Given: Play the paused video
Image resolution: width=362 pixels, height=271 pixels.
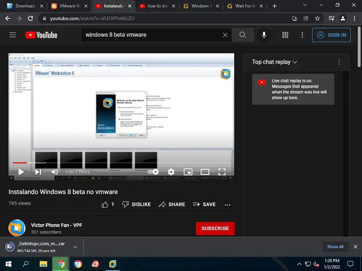Looking at the screenshot, I should 21,172.
